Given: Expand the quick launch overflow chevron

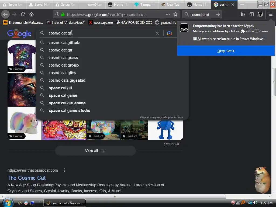Looking at the screenshot, I should point(40,201).
